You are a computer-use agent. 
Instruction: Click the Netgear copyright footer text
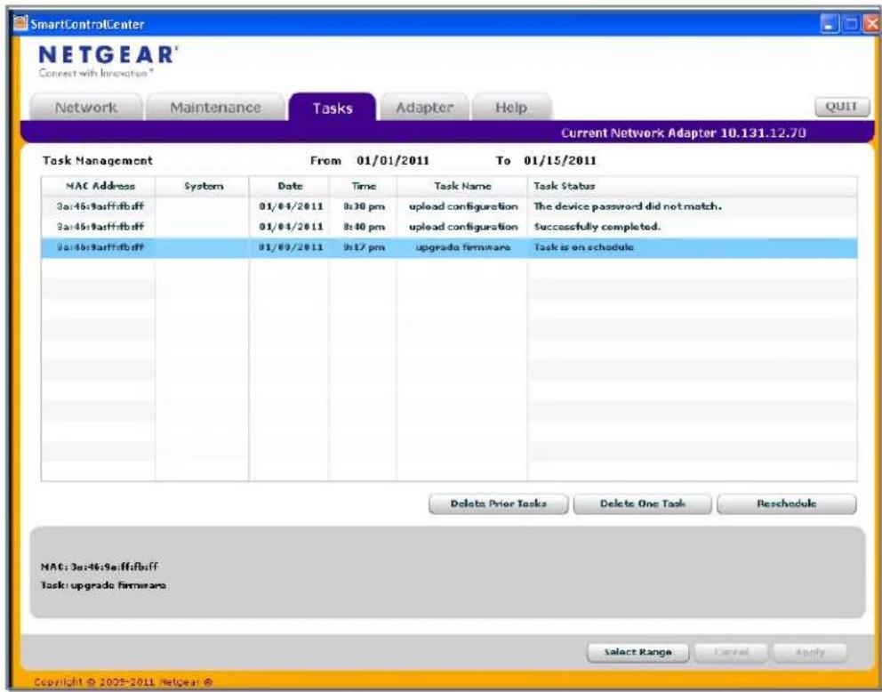click(124, 682)
